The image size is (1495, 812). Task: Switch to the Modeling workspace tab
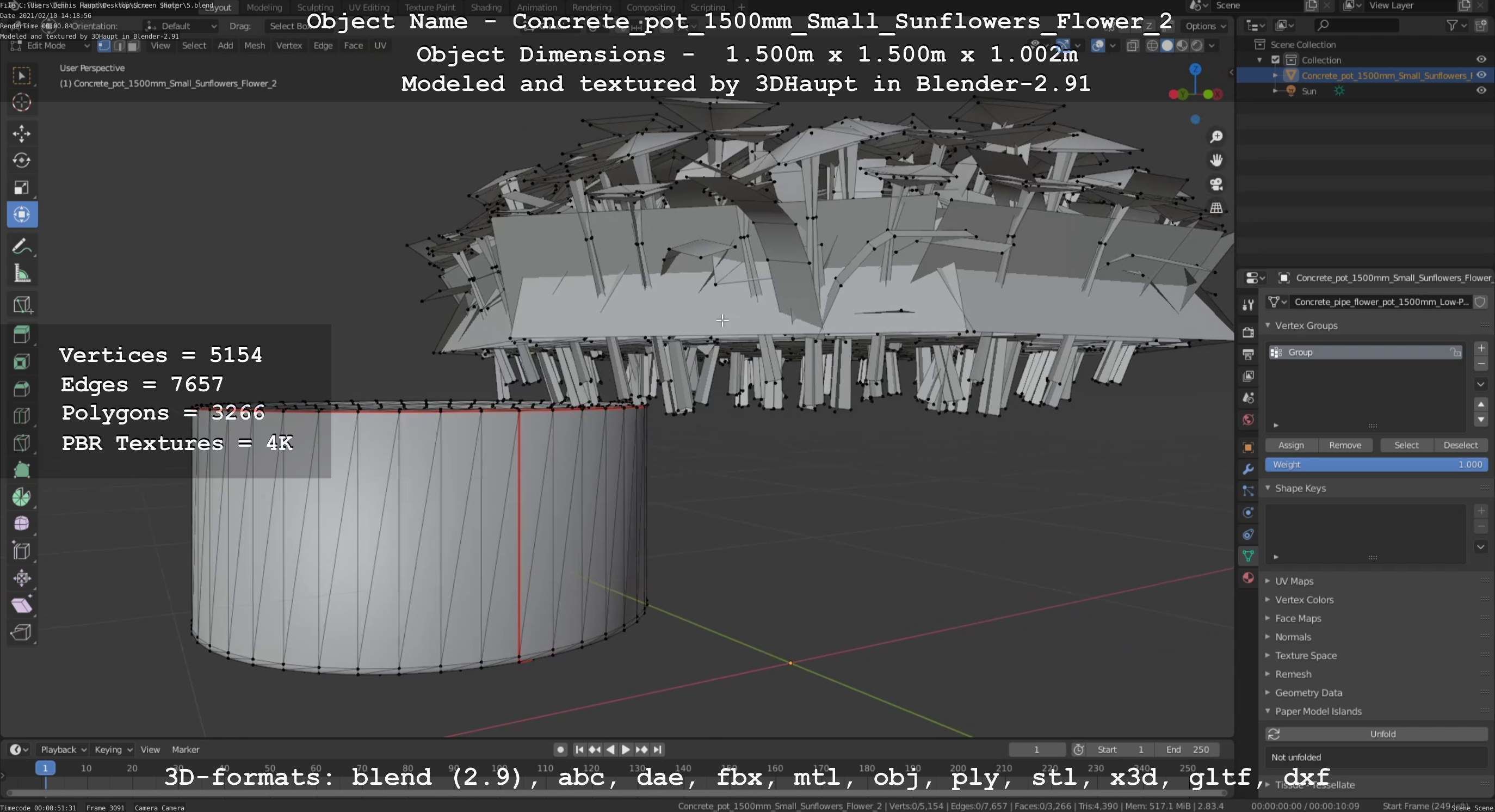[264, 8]
